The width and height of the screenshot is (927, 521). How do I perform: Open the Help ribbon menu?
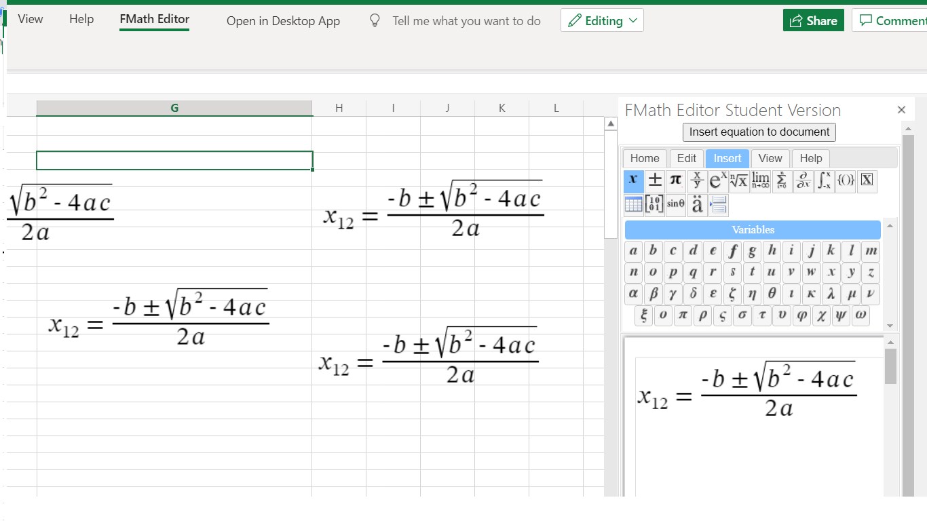click(81, 19)
